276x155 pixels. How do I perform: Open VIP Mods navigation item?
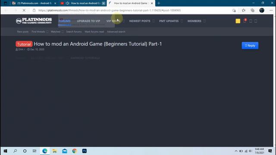[x=113, y=21]
